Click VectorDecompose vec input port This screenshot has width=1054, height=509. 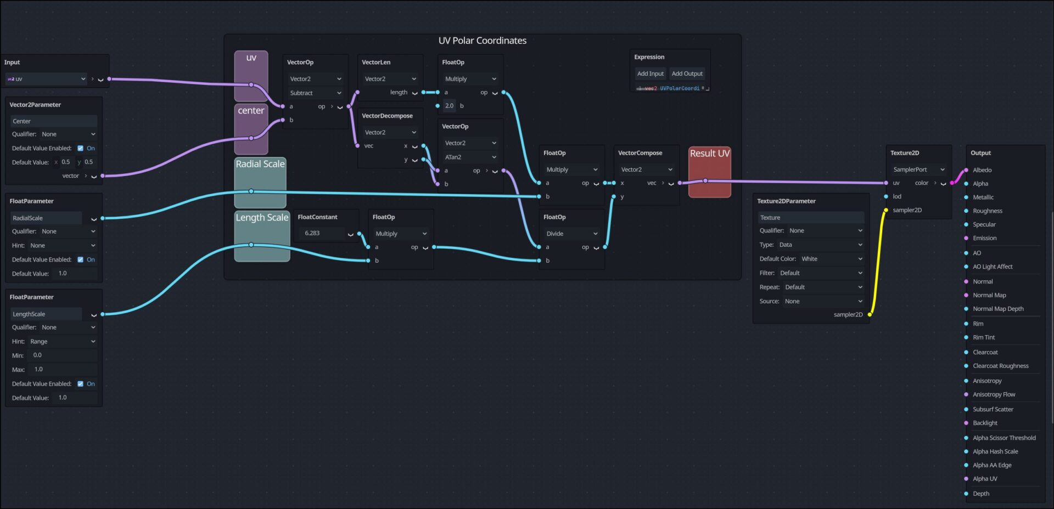357,146
